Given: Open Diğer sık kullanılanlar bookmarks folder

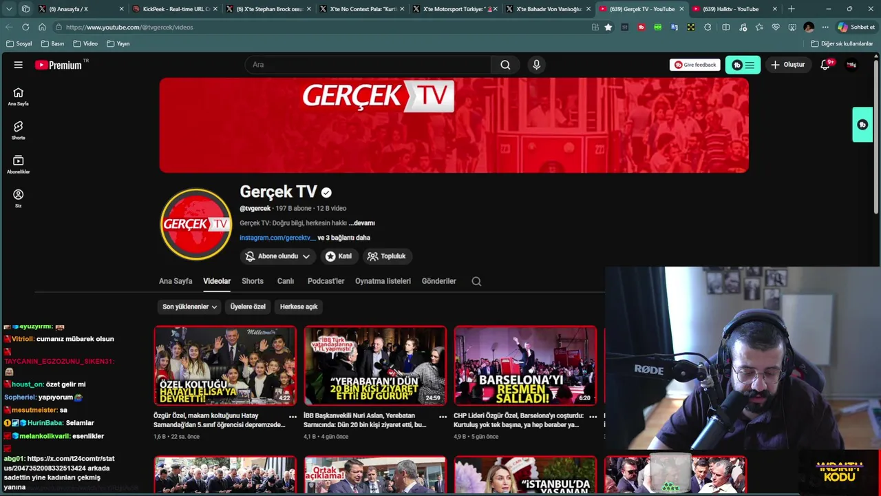Looking at the screenshot, I should point(842,43).
